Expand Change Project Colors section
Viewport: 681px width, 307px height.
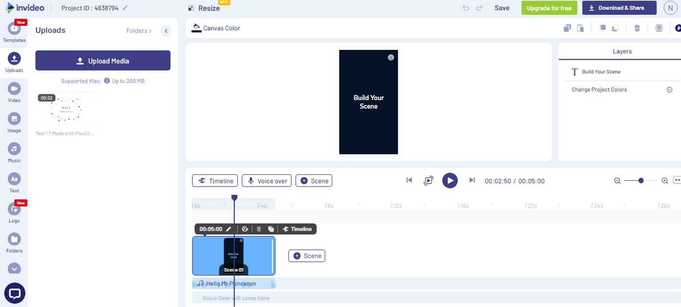(x=669, y=90)
